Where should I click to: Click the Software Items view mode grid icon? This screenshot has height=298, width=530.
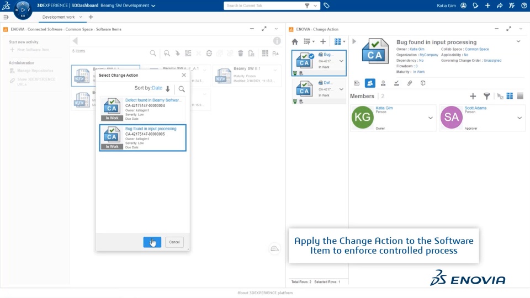[x=265, y=54]
